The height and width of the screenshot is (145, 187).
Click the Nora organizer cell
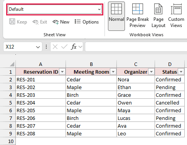pos(136,79)
